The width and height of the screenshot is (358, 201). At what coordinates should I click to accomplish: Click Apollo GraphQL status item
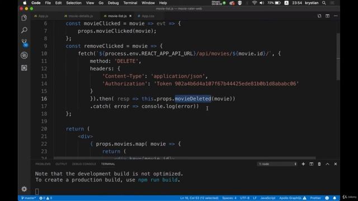[x=293, y=198]
